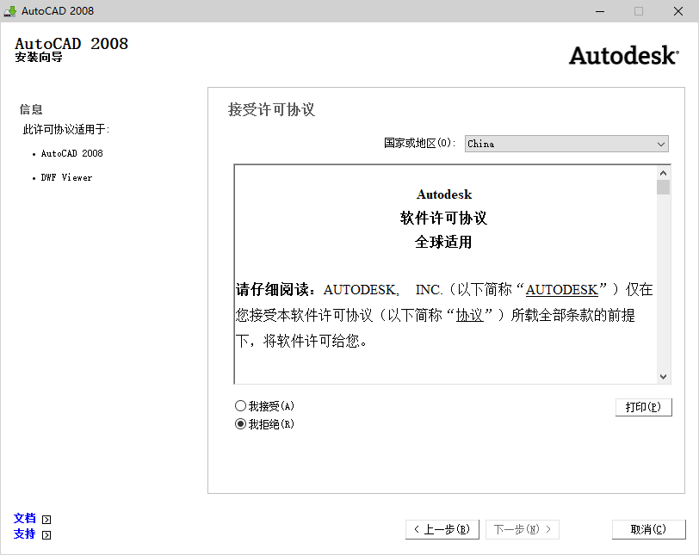The height and width of the screenshot is (555, 699).
Task: Select the 我拒绝(R) radio button
Action: pyautogui.click(x=243, y=423)
